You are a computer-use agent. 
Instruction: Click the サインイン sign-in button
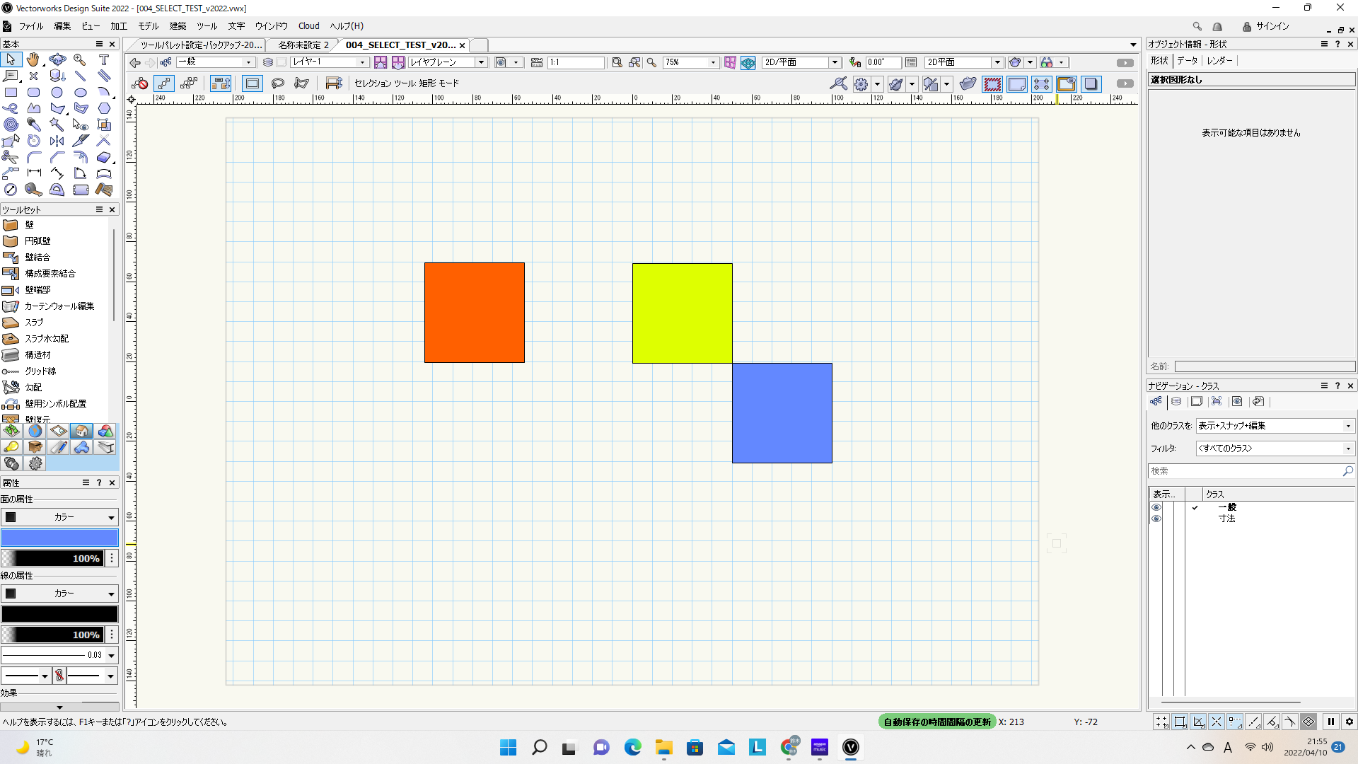(1272, 26)
